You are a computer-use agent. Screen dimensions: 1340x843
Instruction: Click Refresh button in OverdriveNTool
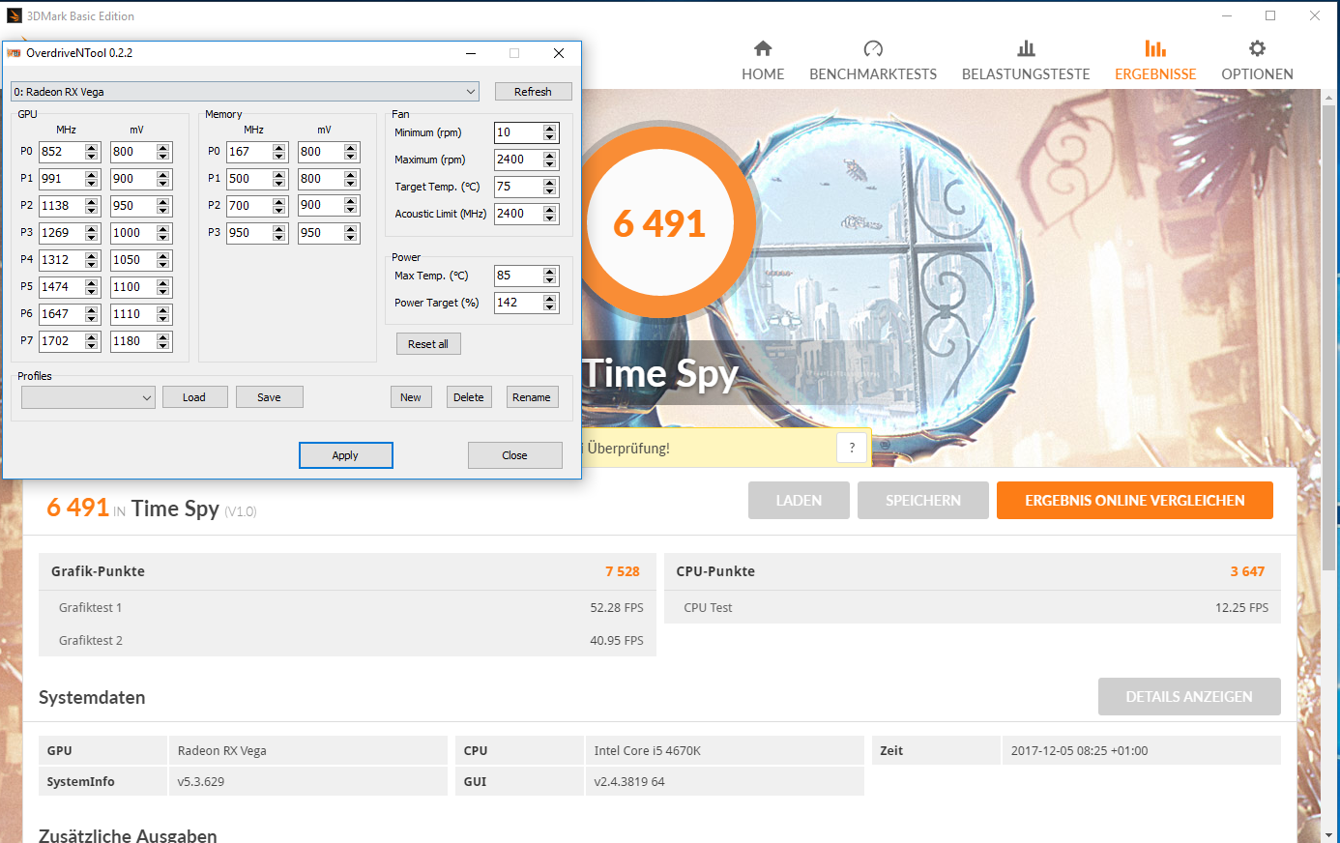[533, 92]
